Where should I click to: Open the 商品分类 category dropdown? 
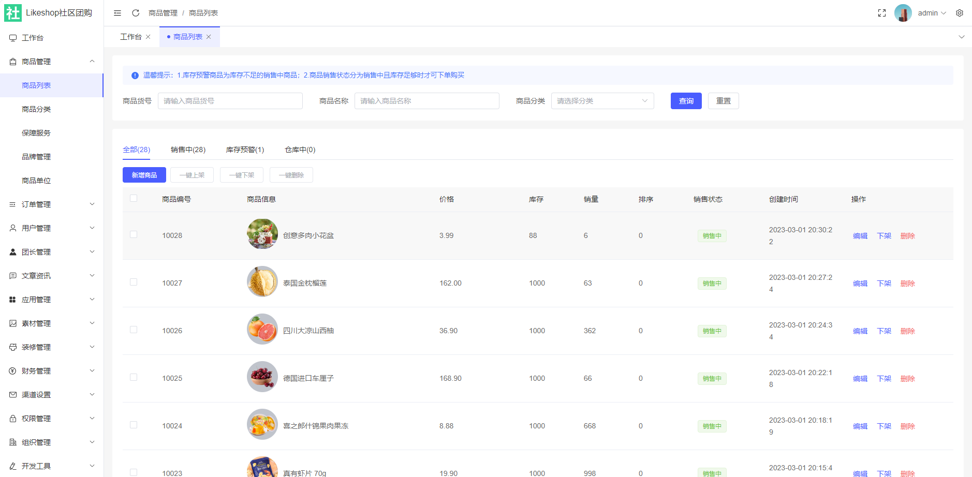tap(602, 100)
